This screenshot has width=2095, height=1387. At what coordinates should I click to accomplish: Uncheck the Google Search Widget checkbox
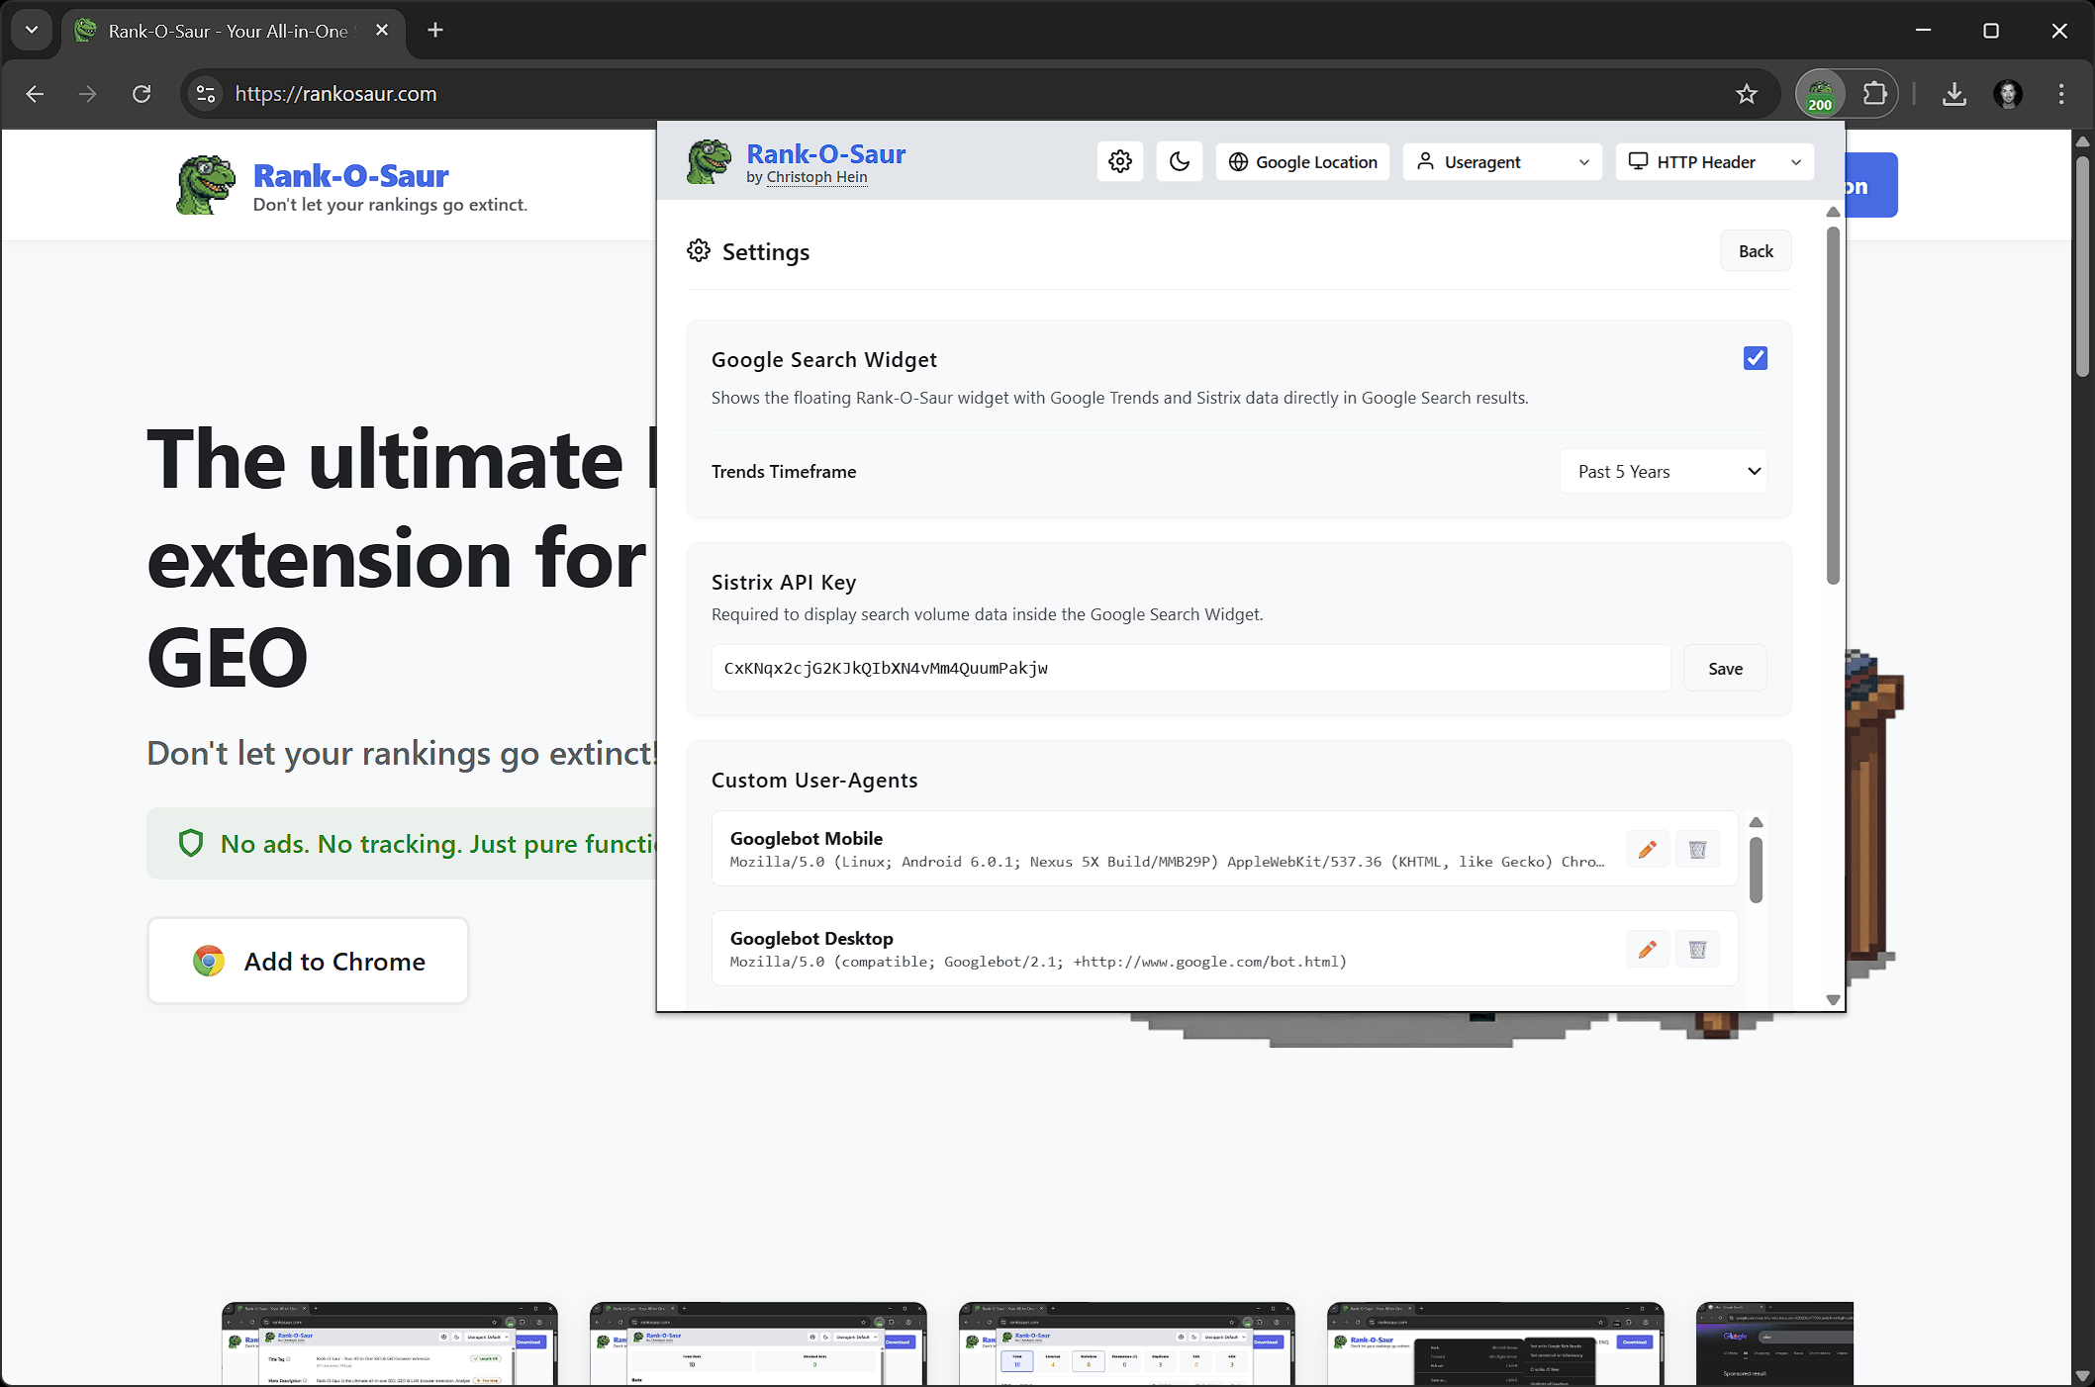click(x=1755, y=358)
